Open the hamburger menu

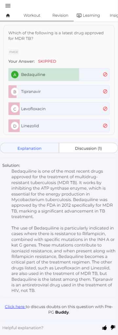8,6
